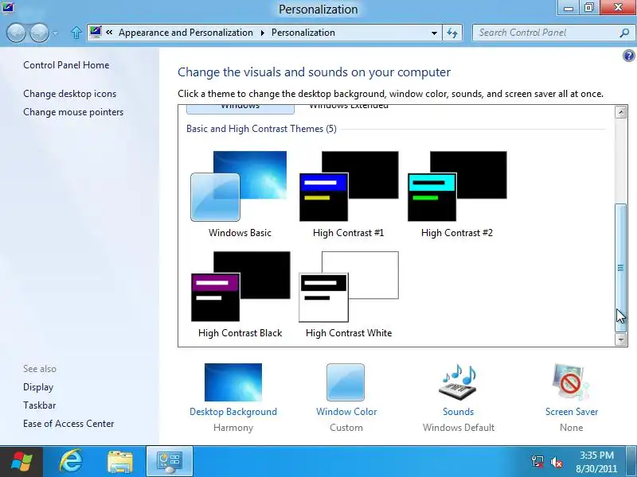Click the theme list scroll up arrow

coord(620,112)
